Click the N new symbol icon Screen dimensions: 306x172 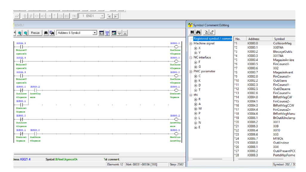pyautogui.click(x=192, y=32)
